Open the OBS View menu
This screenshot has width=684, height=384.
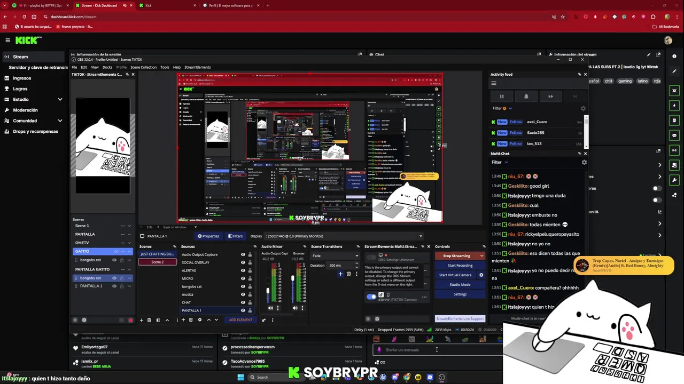pos(95,67)
